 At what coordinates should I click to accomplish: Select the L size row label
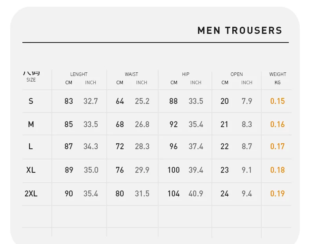tap(31, 146)
